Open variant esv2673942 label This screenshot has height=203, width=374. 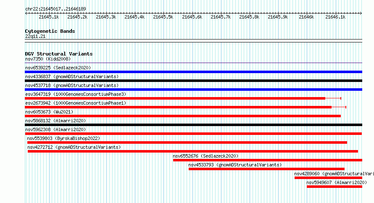[76, 103]
